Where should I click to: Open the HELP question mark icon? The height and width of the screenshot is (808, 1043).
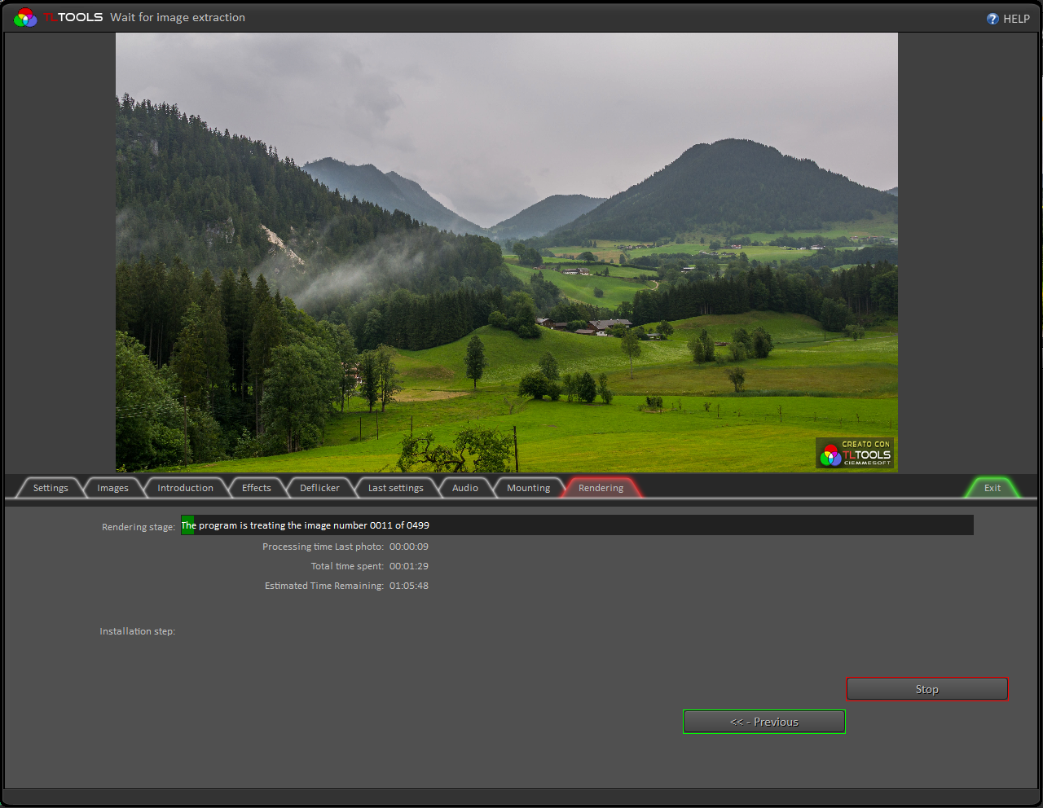click(x=992, y=19)
